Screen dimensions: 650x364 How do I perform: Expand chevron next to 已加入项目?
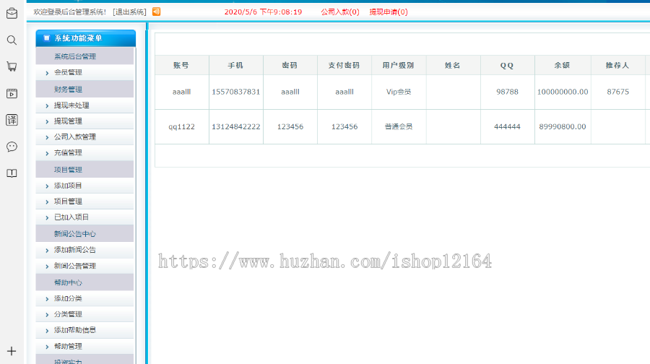[47, 217]
